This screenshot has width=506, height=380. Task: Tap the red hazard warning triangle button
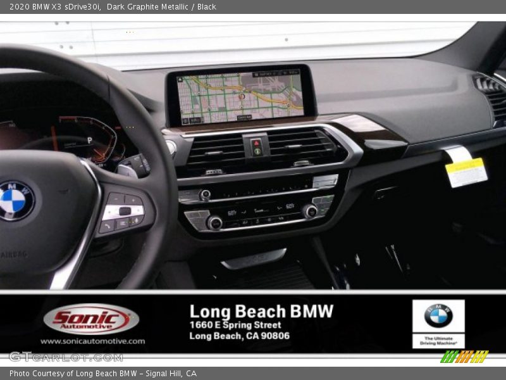(256, 143)
